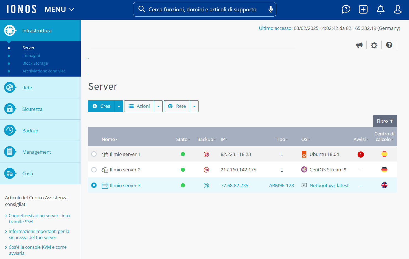Click the Rete globe icon in sidebar

tap(10, 88)
